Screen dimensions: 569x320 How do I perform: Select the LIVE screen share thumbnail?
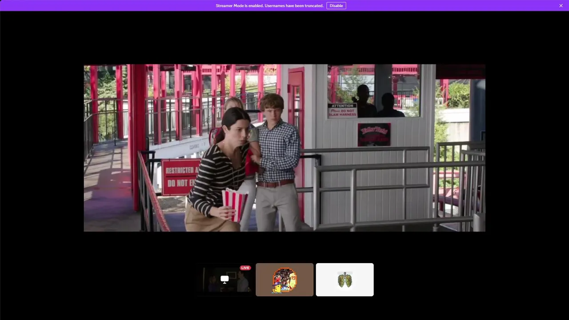[x=224, y=280]
